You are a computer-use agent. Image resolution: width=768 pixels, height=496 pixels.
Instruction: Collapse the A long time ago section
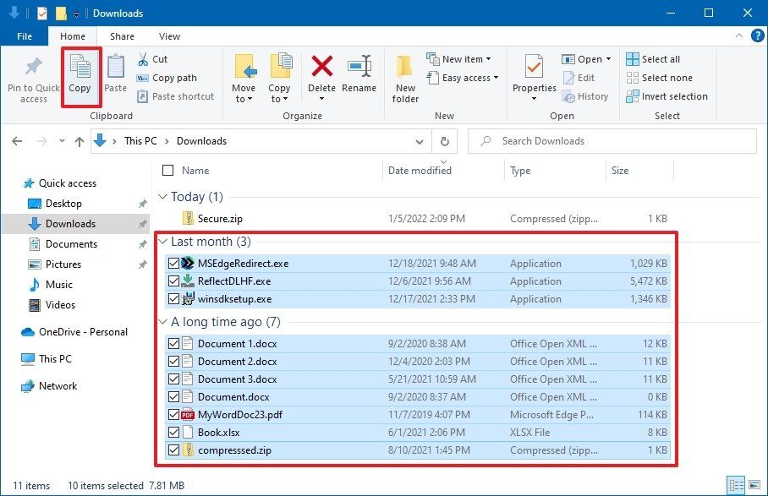point(162,322)
